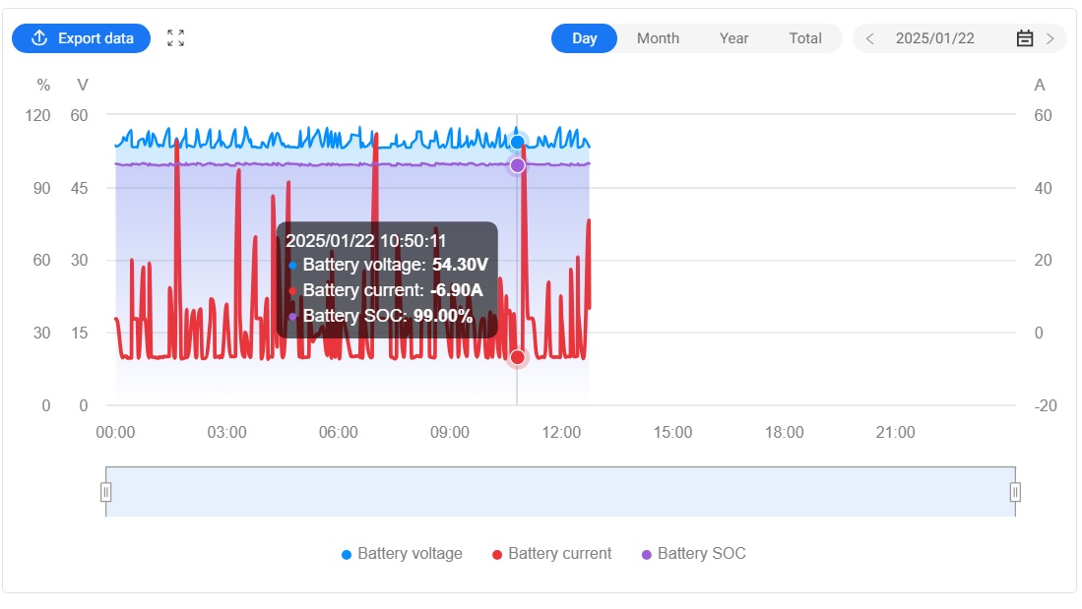This screenshot has width=1082, height=609.
Task: Toggle Battery voltage legend series
Action: pyautogui.click(x=403, y=554)
